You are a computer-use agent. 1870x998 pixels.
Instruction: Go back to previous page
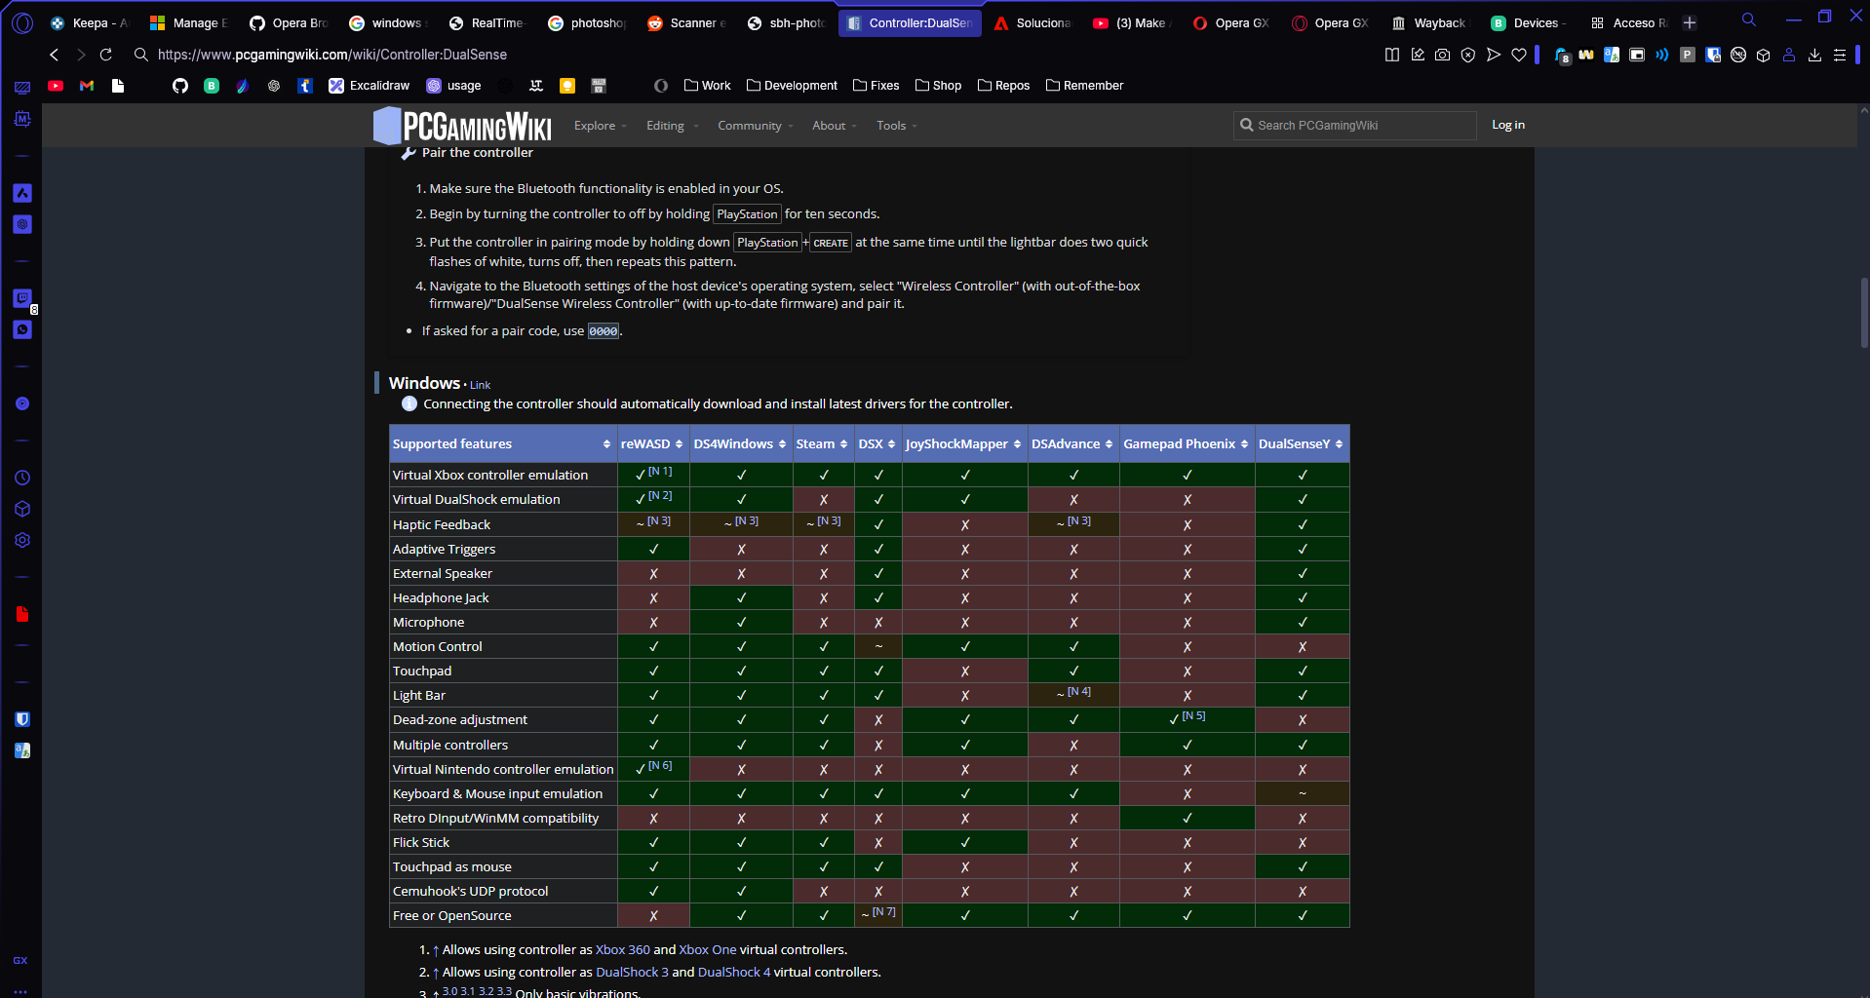(x=55, y=55)
